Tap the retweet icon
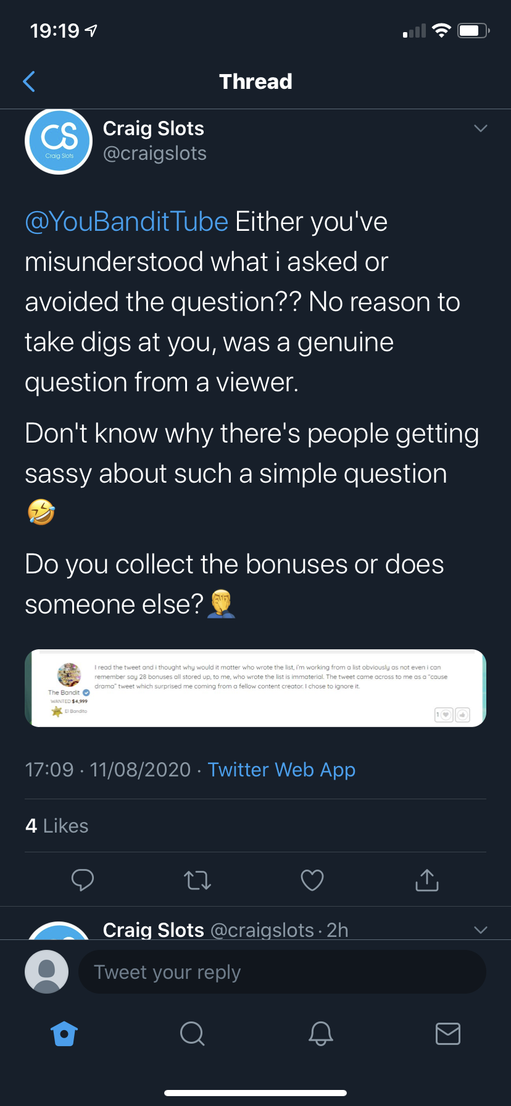Image resolution: width=511 pixels, height=1106 pixels. pos(197,880)
